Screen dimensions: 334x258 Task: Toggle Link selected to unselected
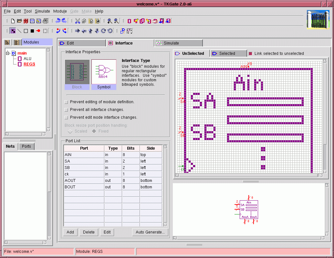[250, 54]
